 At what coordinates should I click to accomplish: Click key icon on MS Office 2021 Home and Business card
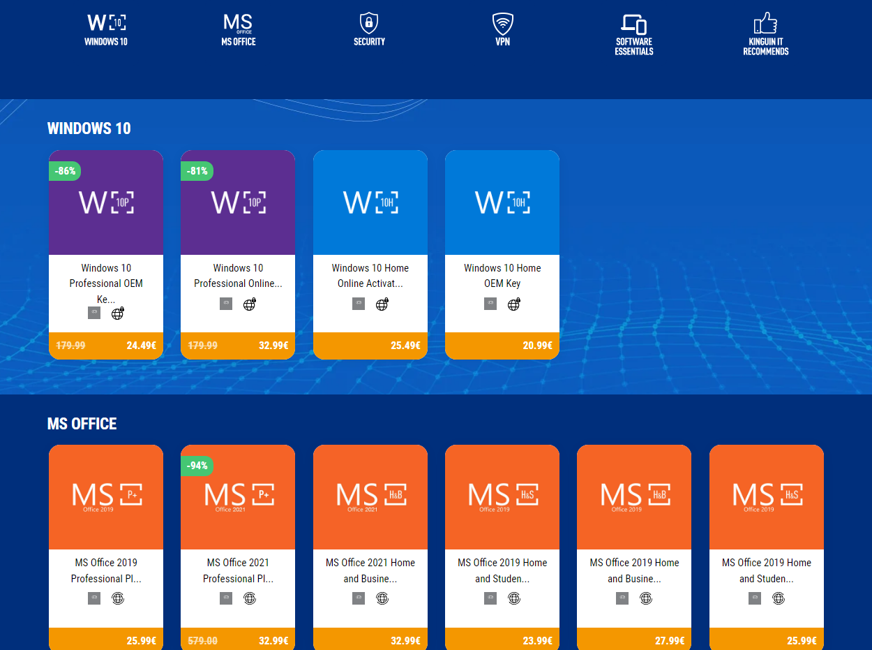point(359,598)
